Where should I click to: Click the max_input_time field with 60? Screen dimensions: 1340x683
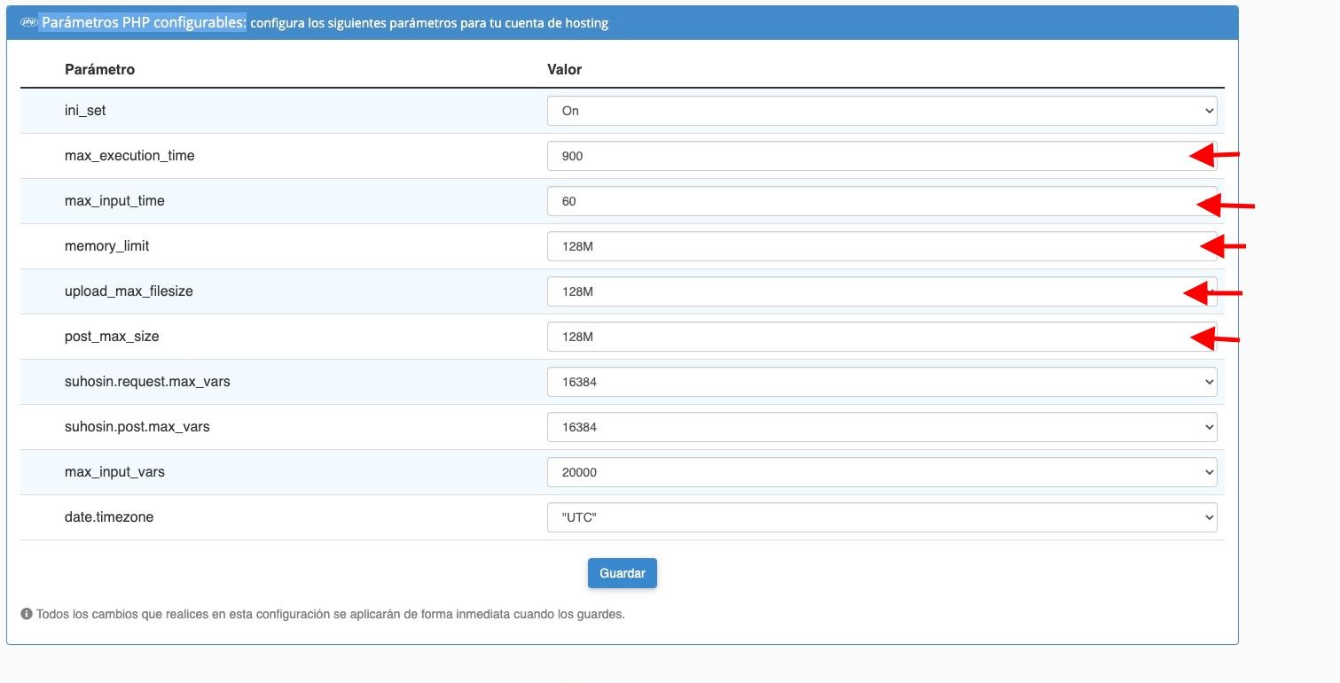coord(882,201)
